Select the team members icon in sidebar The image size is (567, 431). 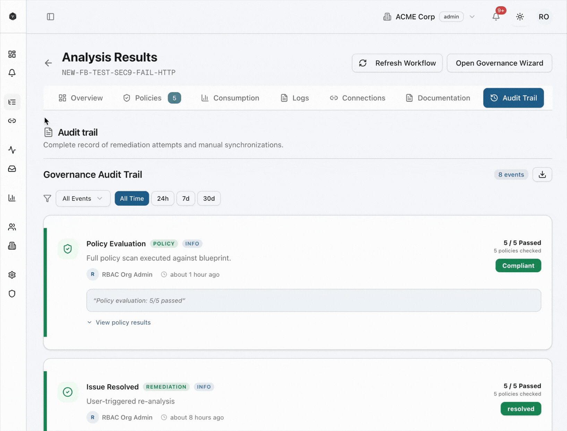[12, 227]
